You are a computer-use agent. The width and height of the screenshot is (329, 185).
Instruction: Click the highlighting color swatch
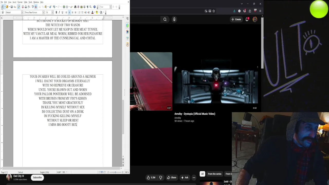(97, 12)
